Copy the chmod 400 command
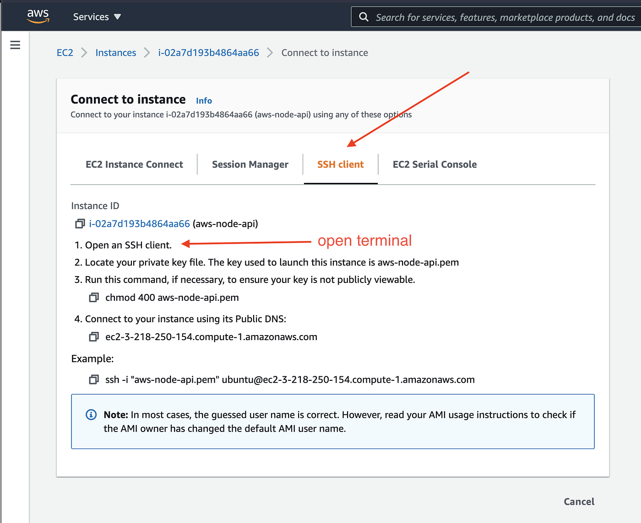This screenshot has height=523, width=641. [x=94, y=297]
